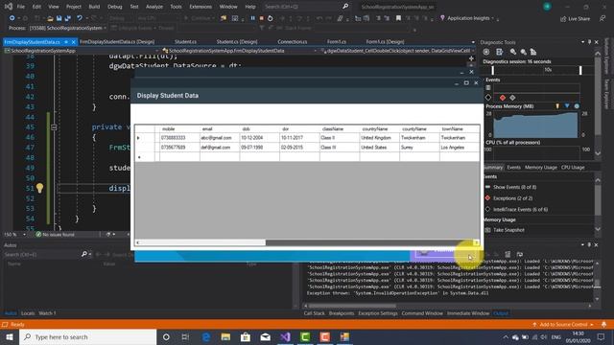This screenshot has width=614, height=345.
Task: Open File Explorer from taskbar
Action: tap(225, 336)
